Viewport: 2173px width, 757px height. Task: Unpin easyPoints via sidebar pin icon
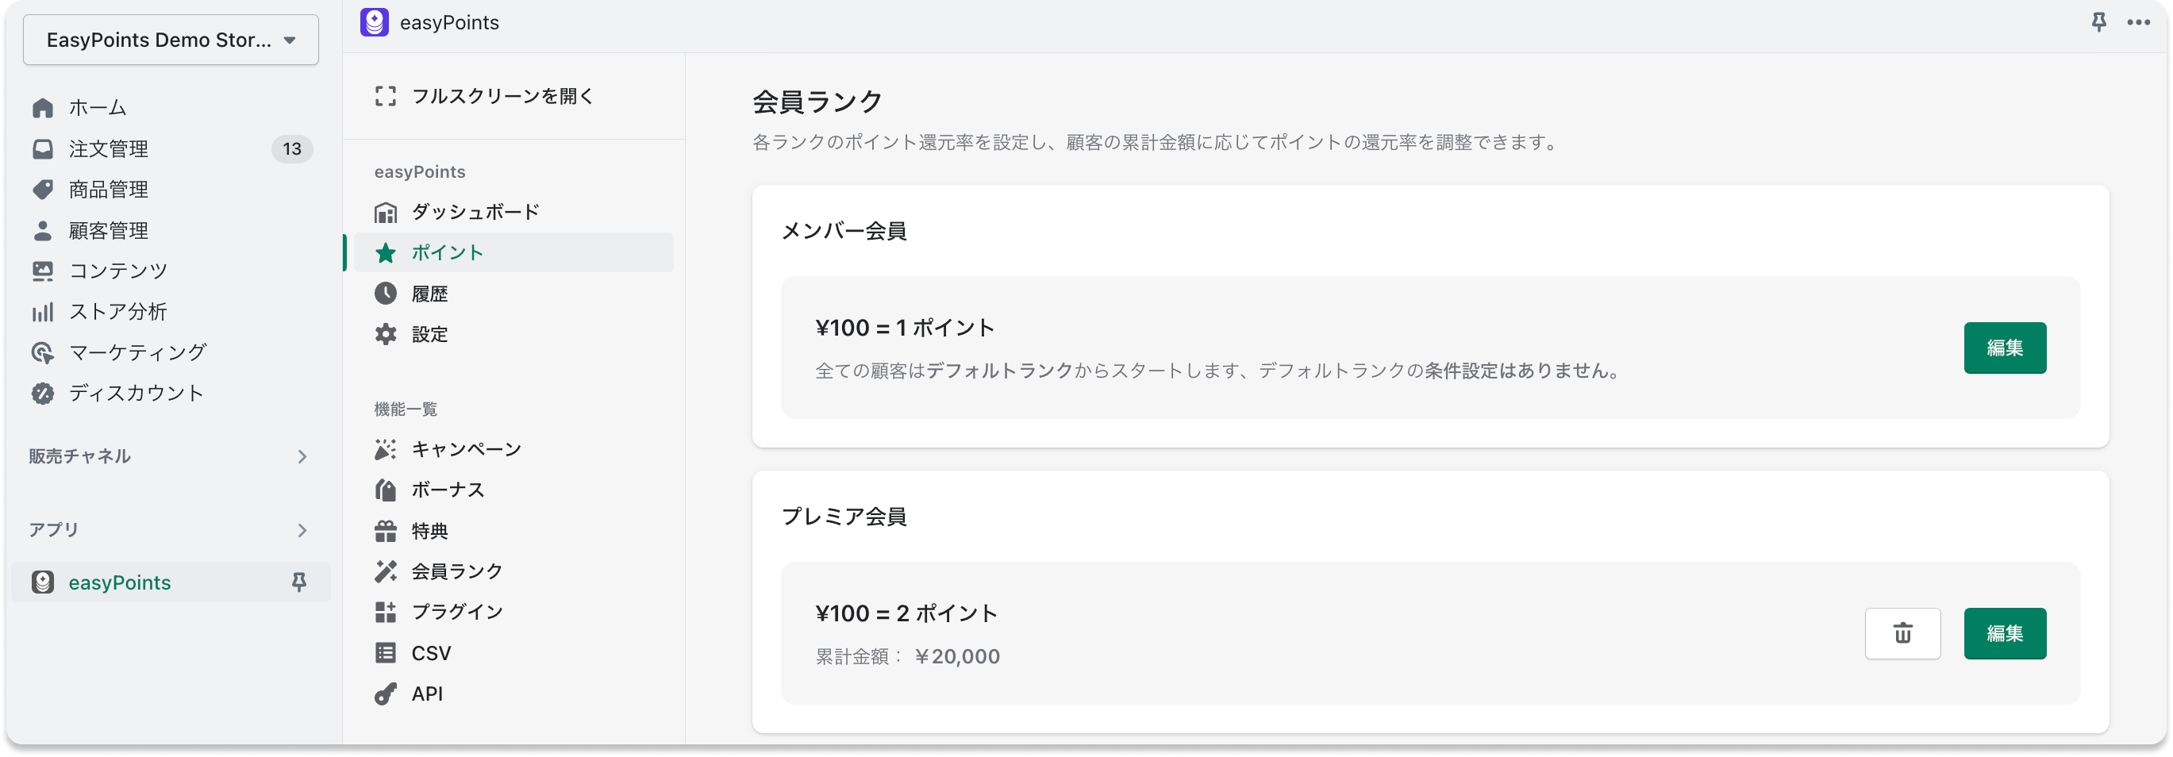(298, 582)
